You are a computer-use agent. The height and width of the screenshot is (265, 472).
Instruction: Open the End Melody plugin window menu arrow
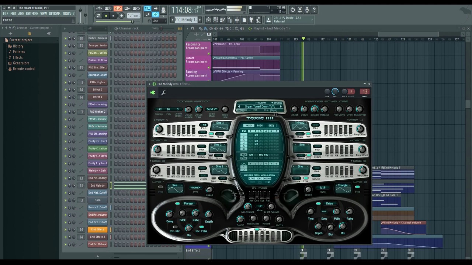150,84
